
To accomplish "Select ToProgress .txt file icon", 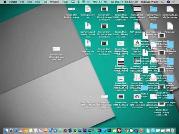I will click(x=137, y=26).
